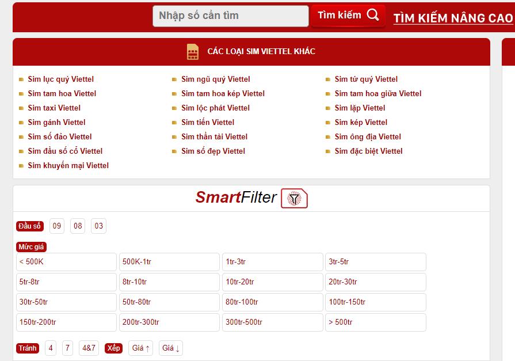Open 'Sim ông địa Viettel' link
515x361 pixels.
tap(368, 137)
